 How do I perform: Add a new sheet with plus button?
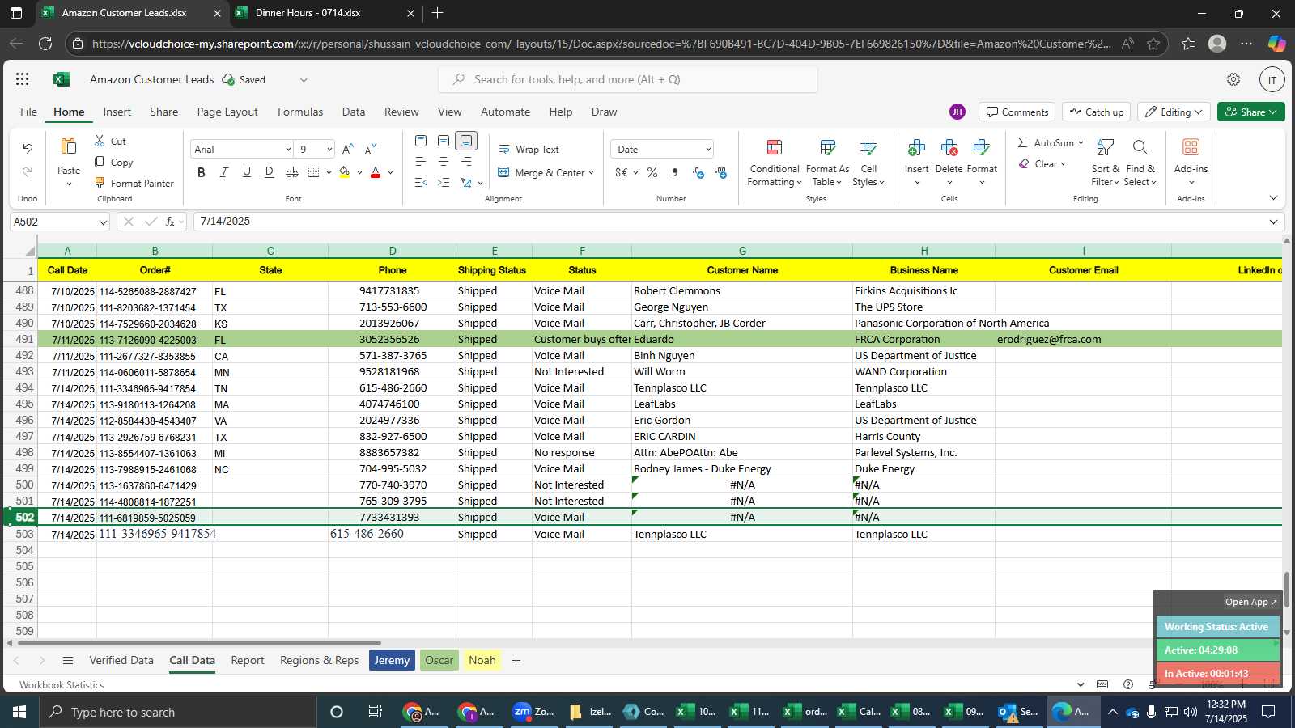[516, 660]
